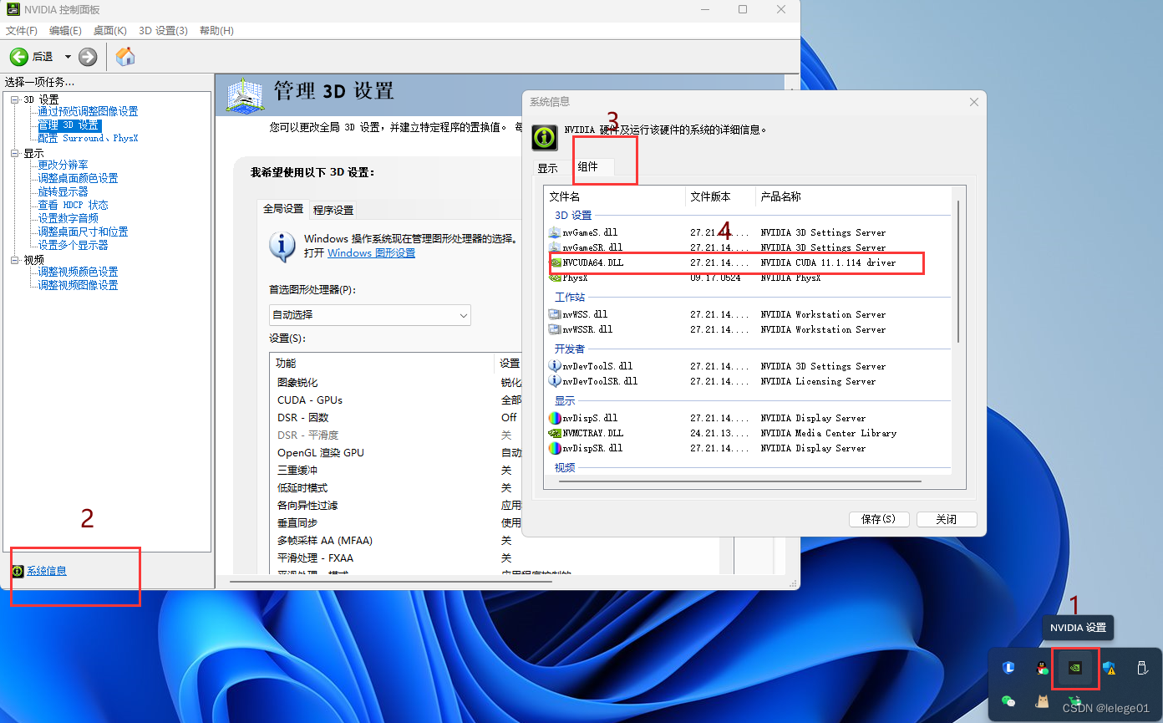This screenshot has height=723, width=1163.
Task: Click the 产品名称 column header
Action: (853, 196)
